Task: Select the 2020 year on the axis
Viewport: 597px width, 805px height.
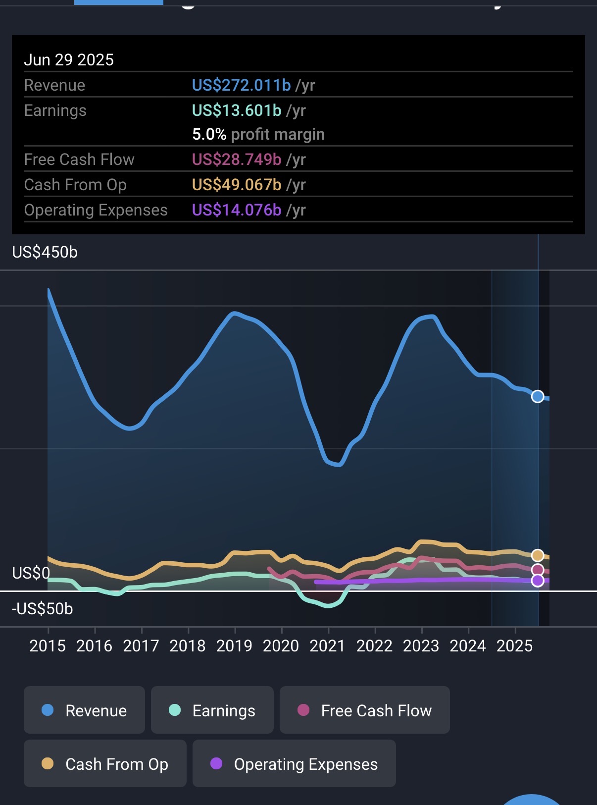Action: [281, 646]
